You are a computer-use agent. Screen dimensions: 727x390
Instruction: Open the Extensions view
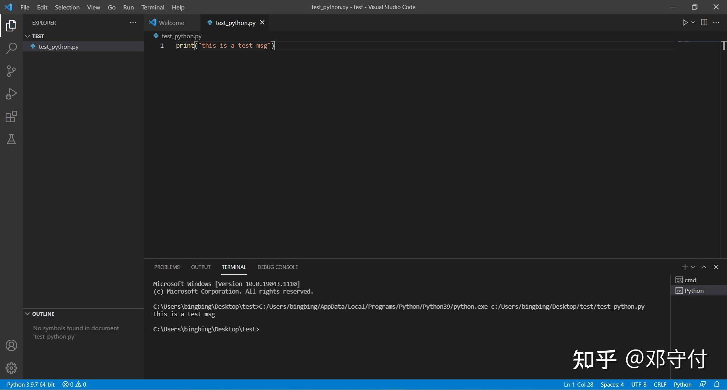[11, 117]
